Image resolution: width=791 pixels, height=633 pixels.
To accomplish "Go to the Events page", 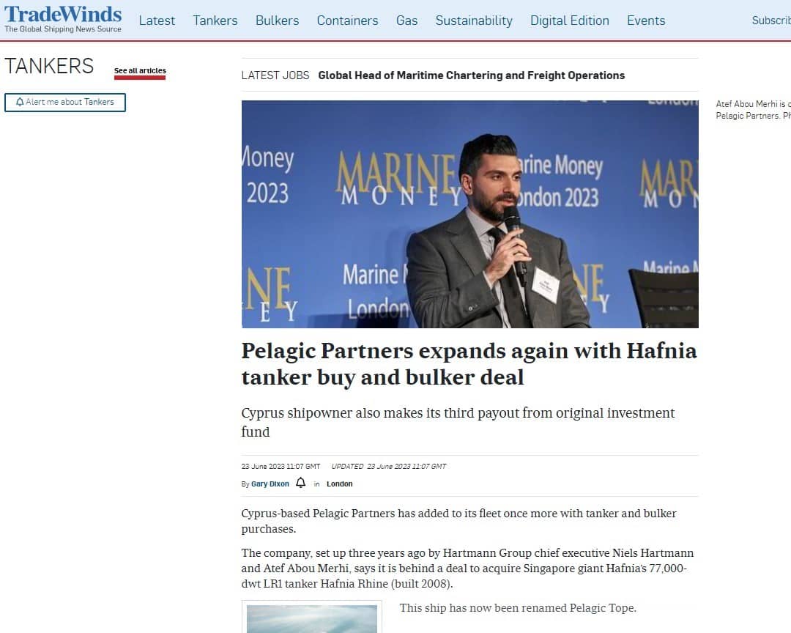I will pyautogui.click(x=646, y=21).
